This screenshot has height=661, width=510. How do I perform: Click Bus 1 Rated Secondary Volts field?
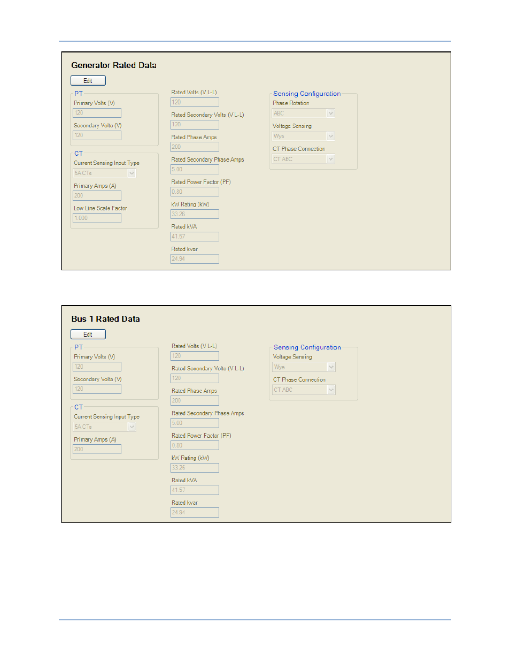click(x=195, y=378)
